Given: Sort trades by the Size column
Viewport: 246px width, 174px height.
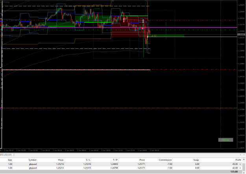Looking at the screenshot, I should click(x=10, y=160).
